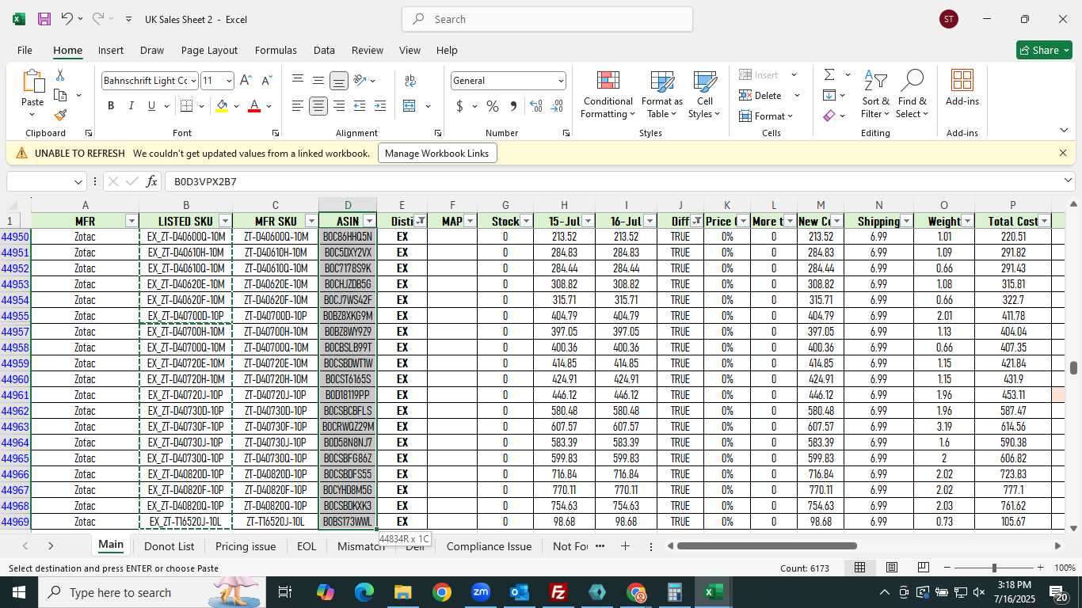Open the Pricing issue sheet tab
The height and width of the screenshot is (608, 1082).
coord(246,546)
